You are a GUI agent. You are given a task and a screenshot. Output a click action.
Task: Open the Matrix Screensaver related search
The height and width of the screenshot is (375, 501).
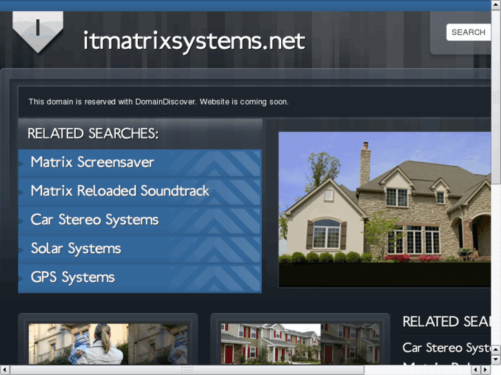[x=140, y=162]
